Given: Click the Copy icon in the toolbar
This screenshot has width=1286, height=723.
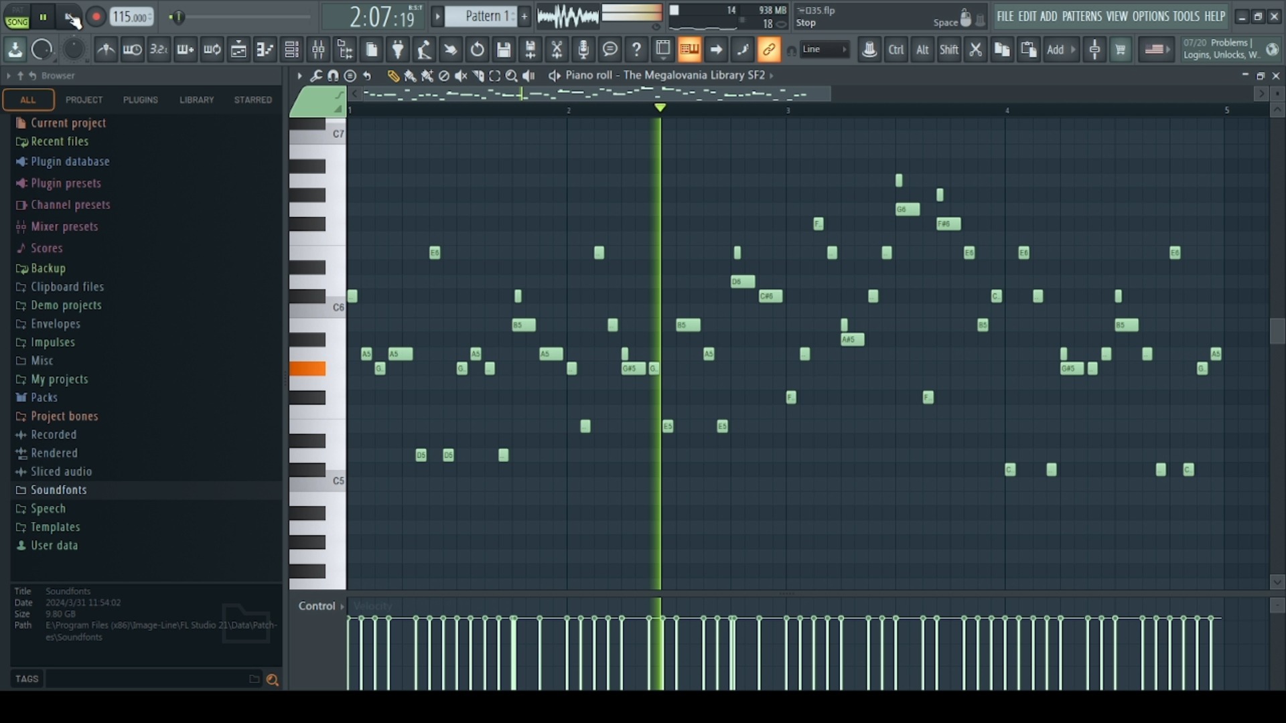Looking at the screenshot, I should click(x=1002, y=50).
